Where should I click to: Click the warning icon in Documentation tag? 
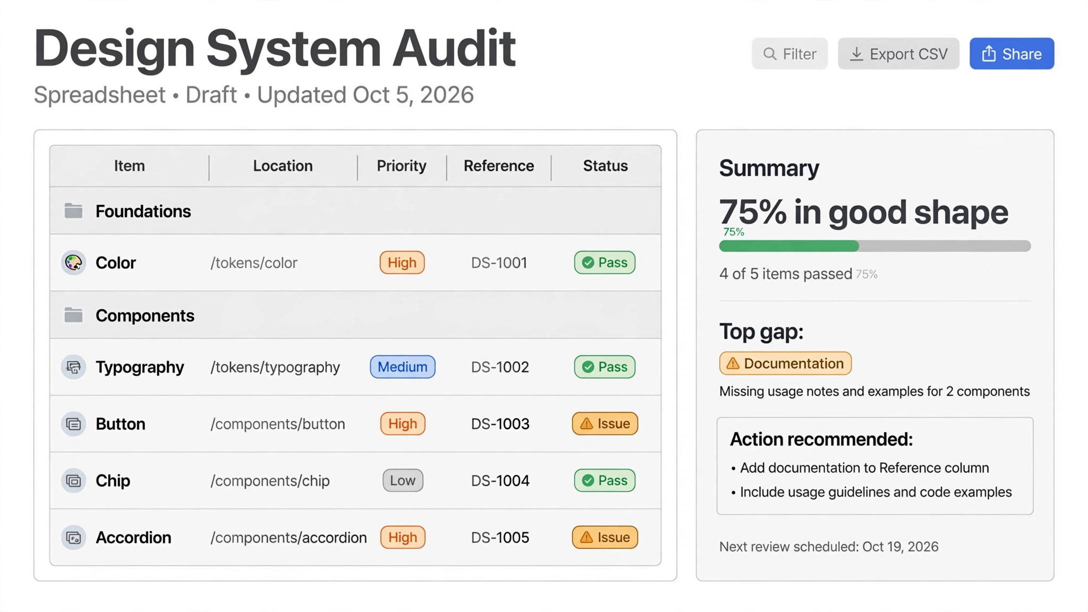tap(733, 363)
